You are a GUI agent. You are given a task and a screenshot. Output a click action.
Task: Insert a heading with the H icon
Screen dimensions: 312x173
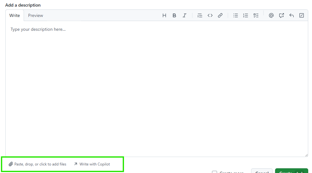pos(164,15)
